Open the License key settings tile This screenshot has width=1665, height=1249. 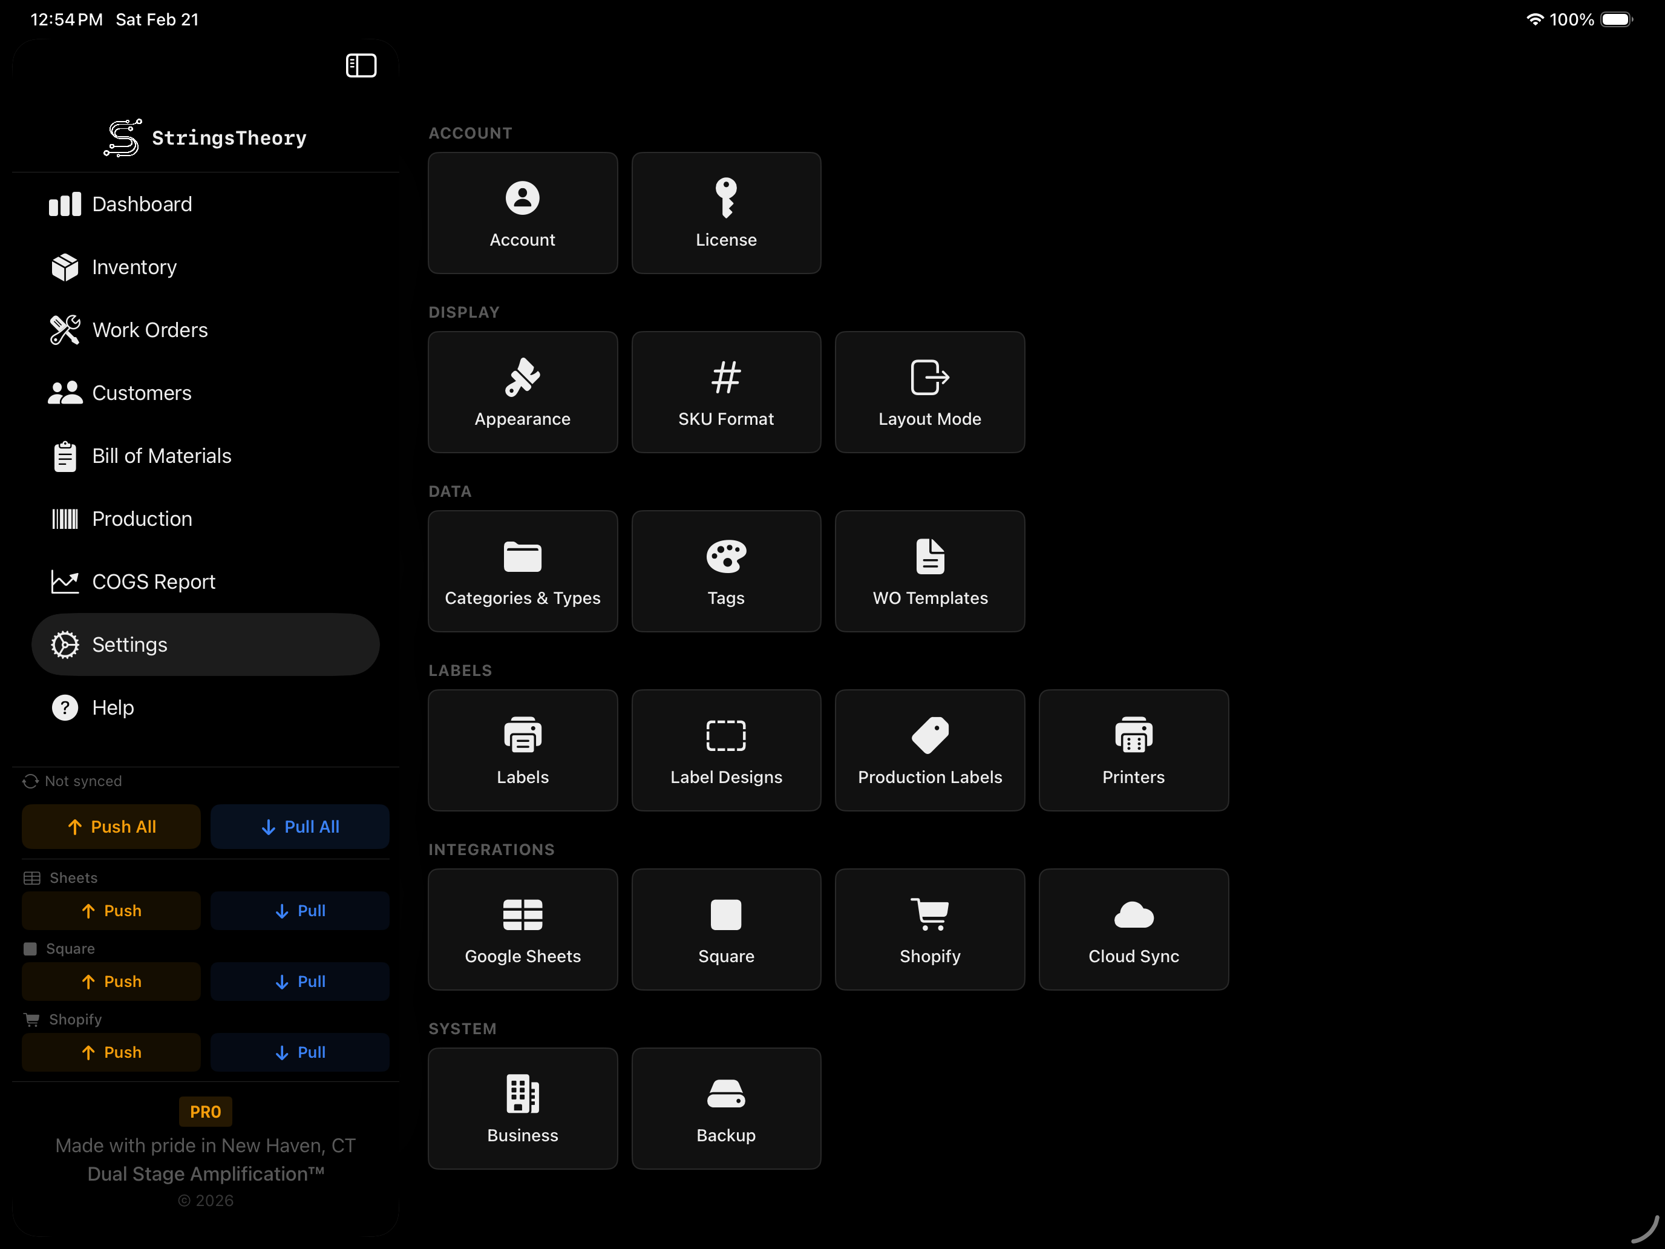725,213
